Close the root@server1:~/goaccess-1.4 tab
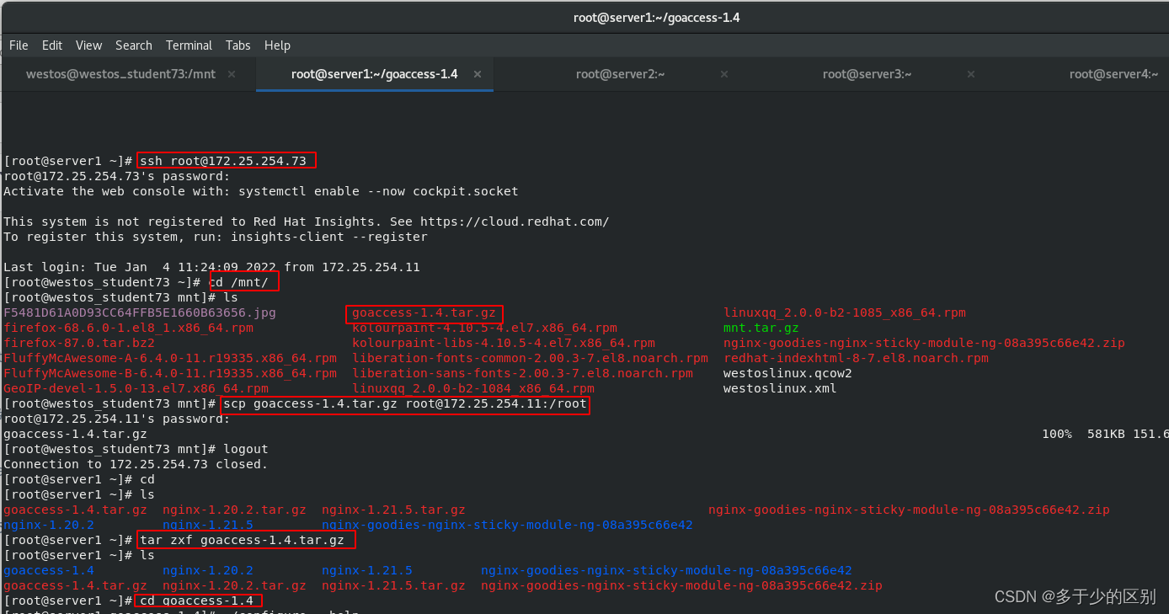Image resolution: width=1169 pixels, height=614 pixels. [478, 74]
